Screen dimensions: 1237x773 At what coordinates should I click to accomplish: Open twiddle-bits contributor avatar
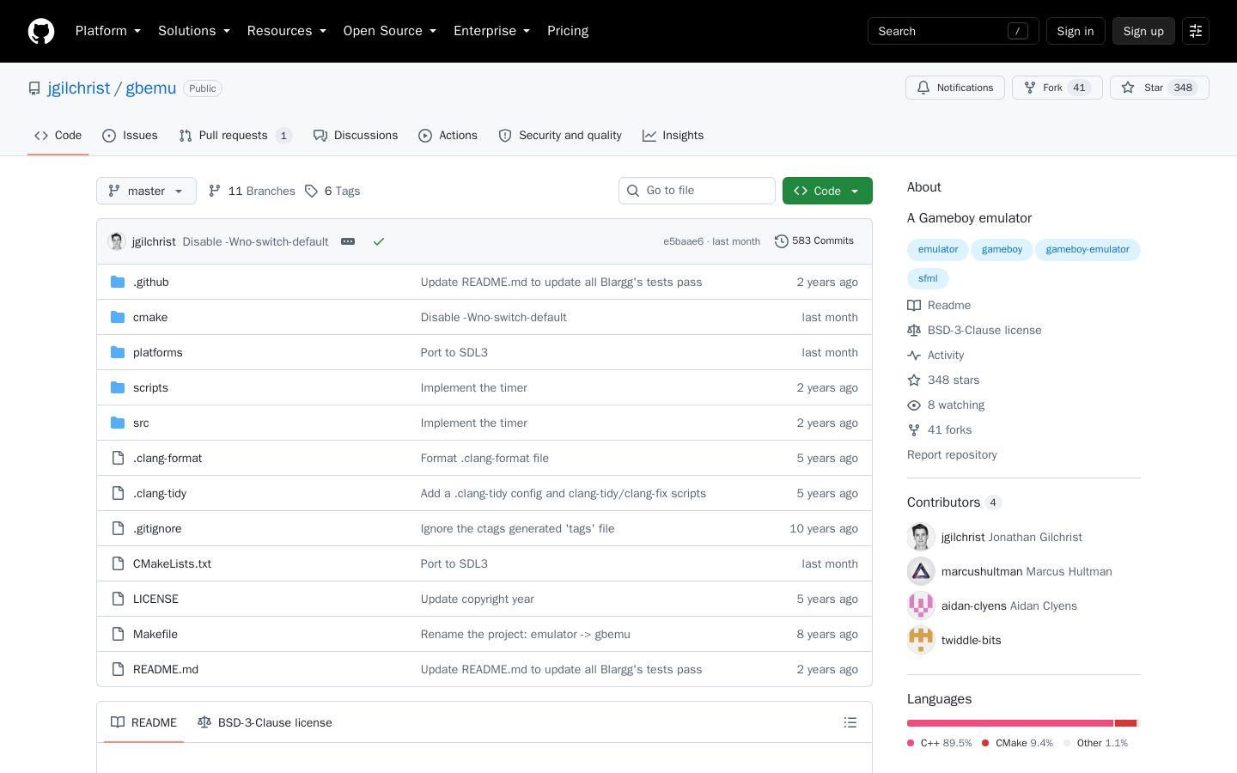(x=921, y=640)
